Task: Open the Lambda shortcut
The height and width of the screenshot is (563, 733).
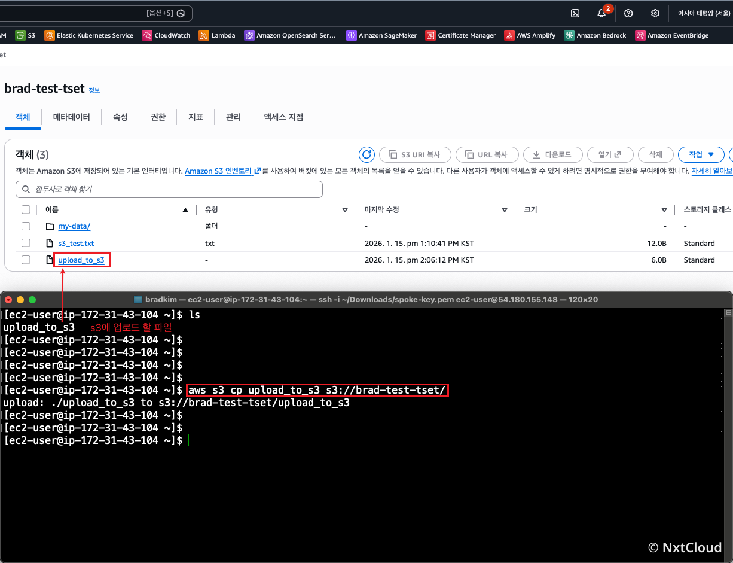Action: pos(217,35)
